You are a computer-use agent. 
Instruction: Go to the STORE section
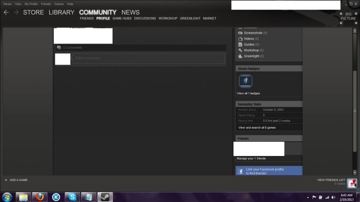coord(33,12)
